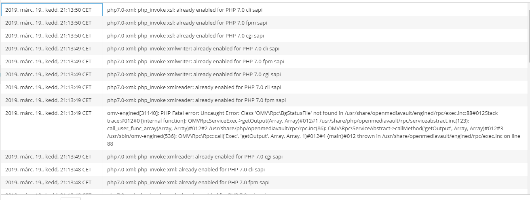This screenshot has height=200, width=530.
Task: Select the xsl cli sapi log message
Action: point(184,10)
